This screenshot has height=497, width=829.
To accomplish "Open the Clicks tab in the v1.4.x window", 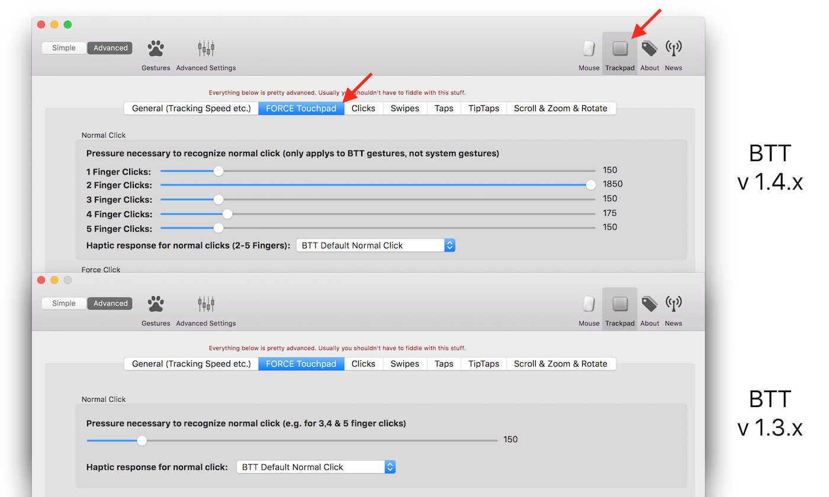I will (364, 108).
